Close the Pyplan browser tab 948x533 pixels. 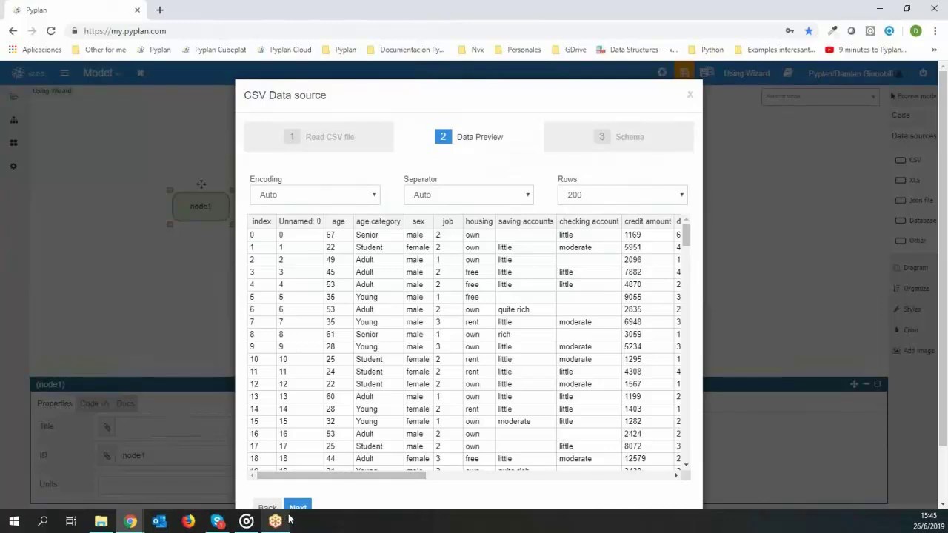click(x=137, y=10)
